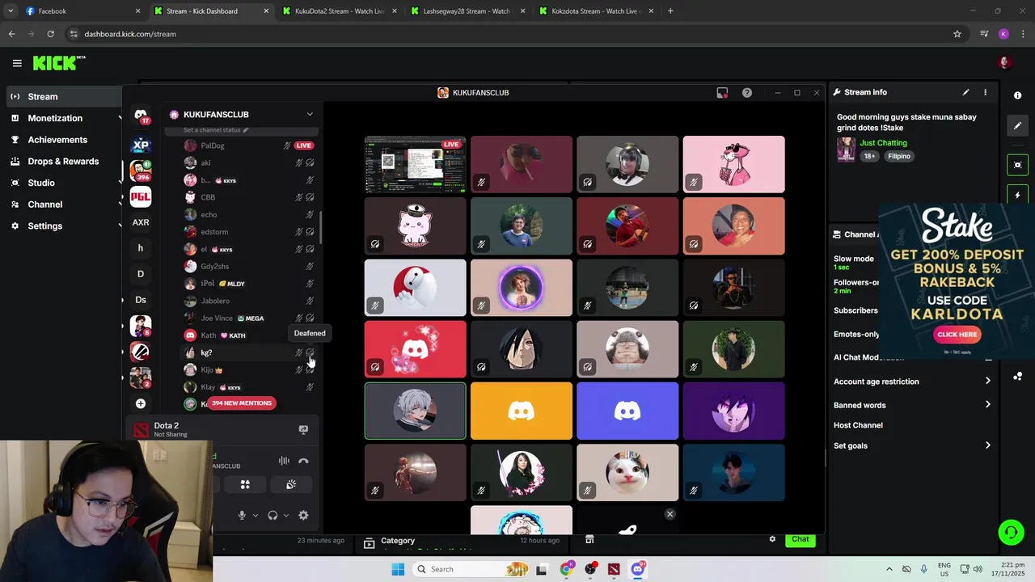This screenshot has height=582, width=1035.
Task: Open Stream info more options menu
Action: pyautogui.click(x=985, y=92)
